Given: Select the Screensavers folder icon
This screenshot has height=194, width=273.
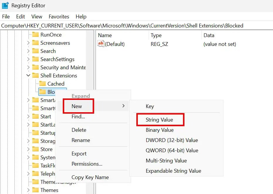Looking at the screenshot, I should pos(35,43).
